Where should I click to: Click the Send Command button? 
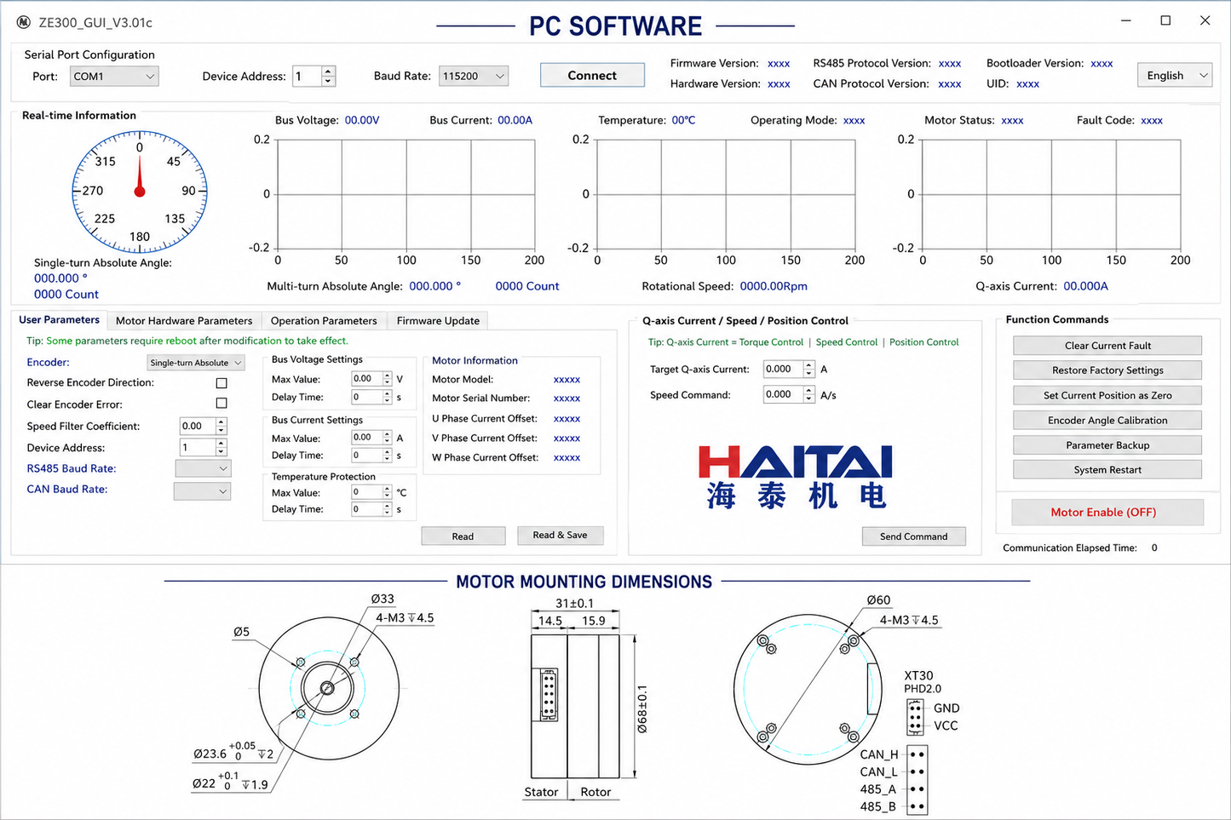click(x=913, y=536)
